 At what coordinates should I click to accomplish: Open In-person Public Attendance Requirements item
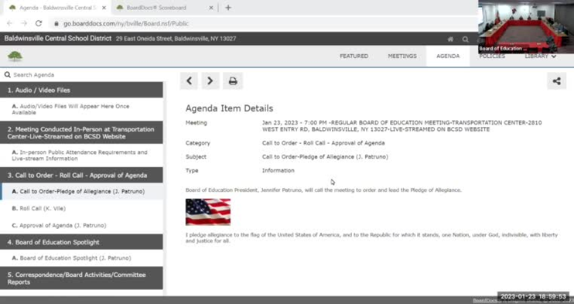click(81, 155)
